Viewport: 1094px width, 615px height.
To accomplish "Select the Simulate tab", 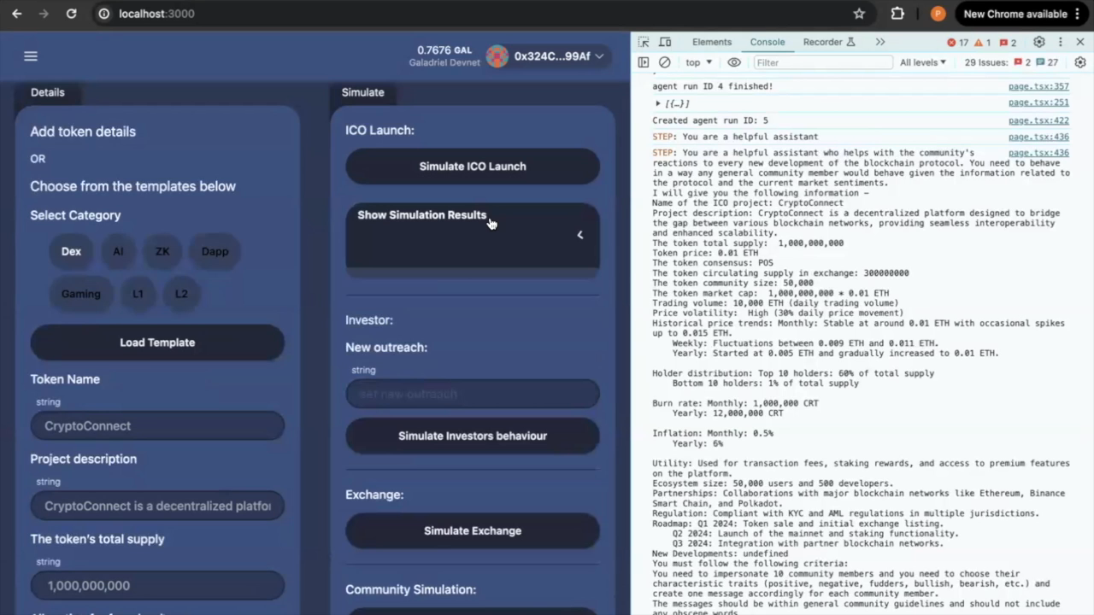I will coord(363,92).
